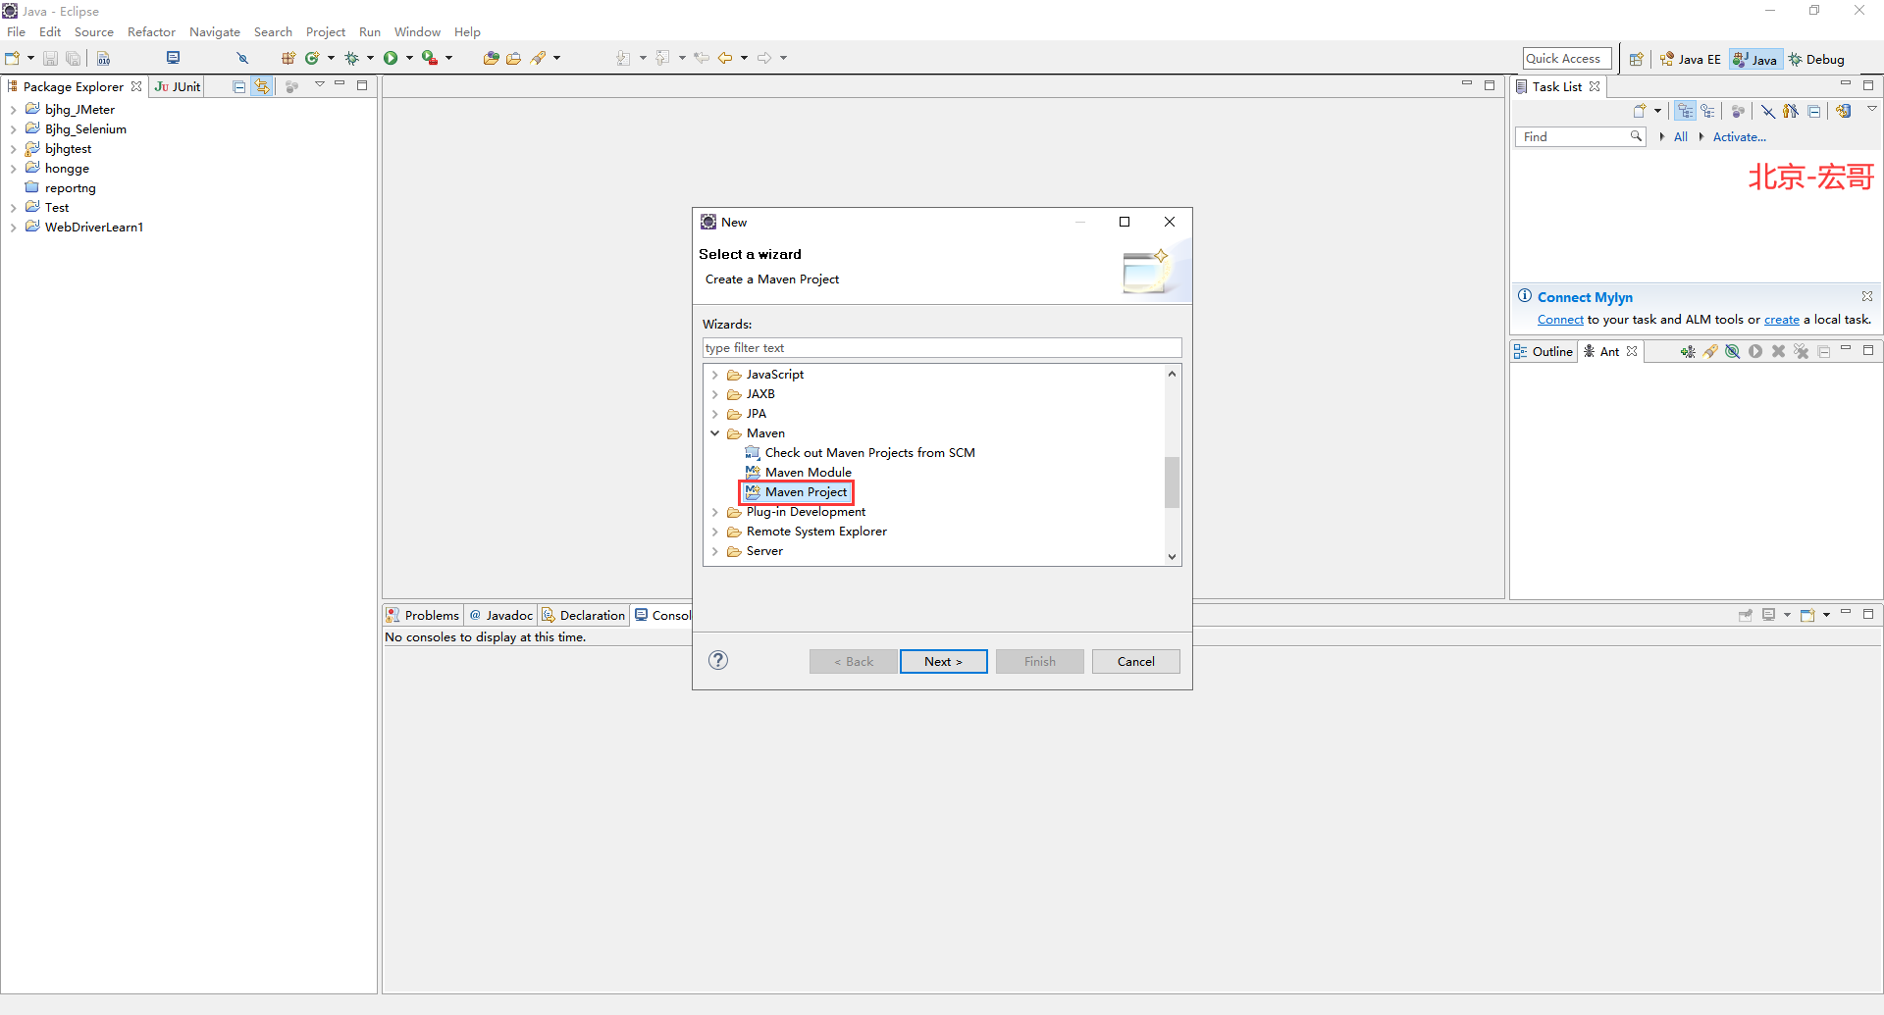Switch to the JUnit tab
Image resolution: width=1884 pixels, height=1015 pixels.
[x=178, y=86]
